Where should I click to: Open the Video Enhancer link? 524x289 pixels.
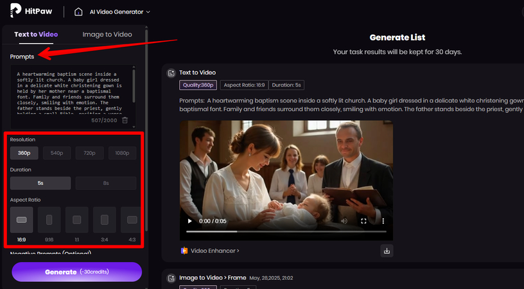(215, 250)
